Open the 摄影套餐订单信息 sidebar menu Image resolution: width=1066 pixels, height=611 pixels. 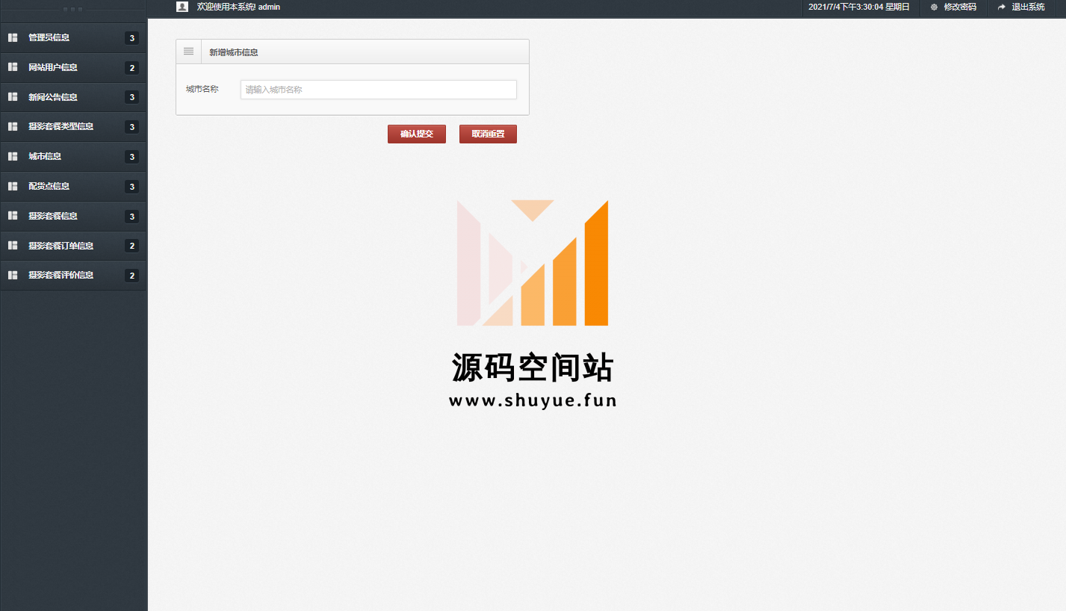[73, 246]
